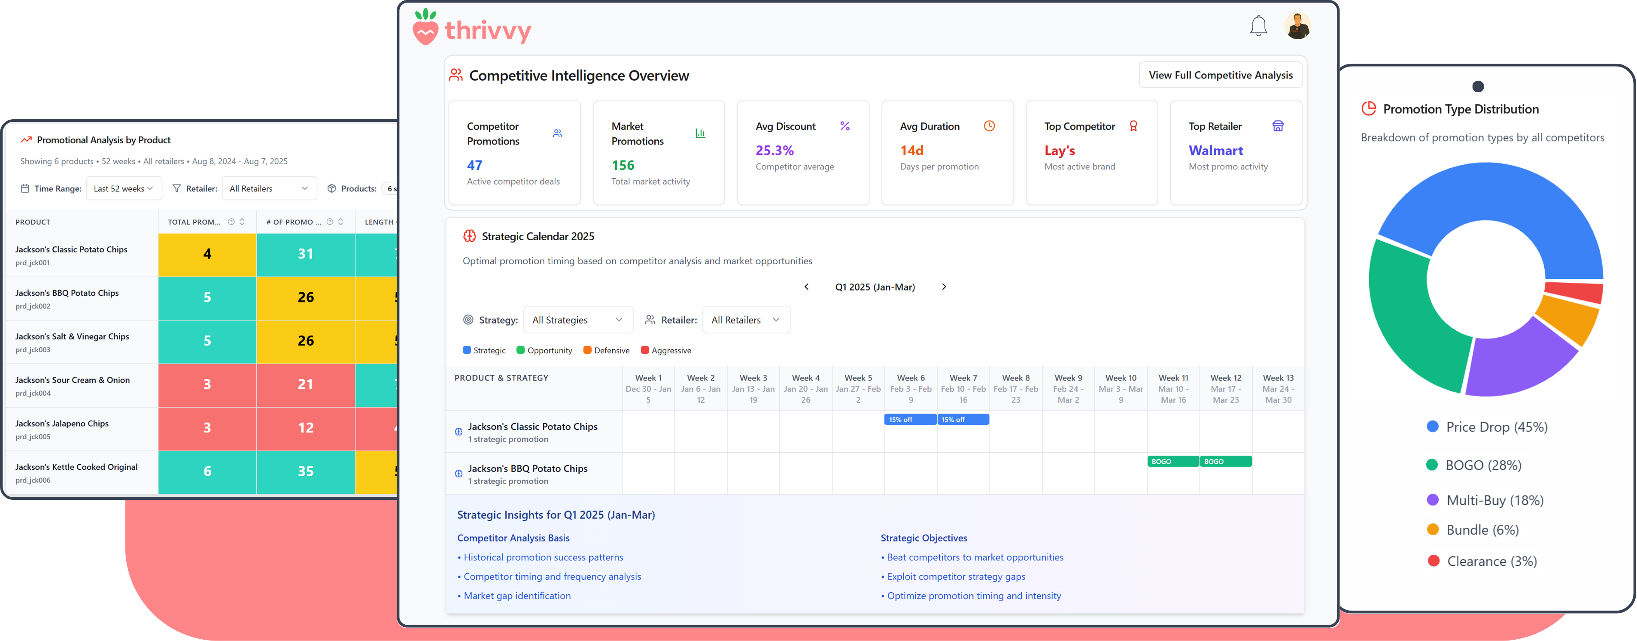This screenshot has height=641, width=1637.
Task: Click the TOTAL PROM column help icon
Action: point(231,222)
